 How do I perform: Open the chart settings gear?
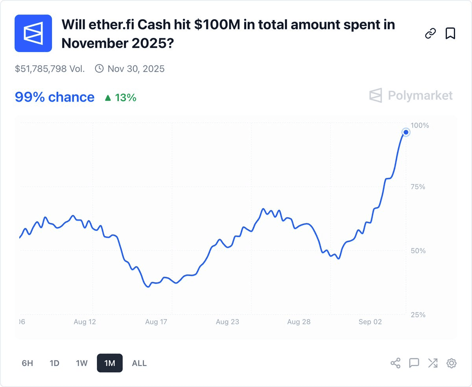[x=451, y=363]
